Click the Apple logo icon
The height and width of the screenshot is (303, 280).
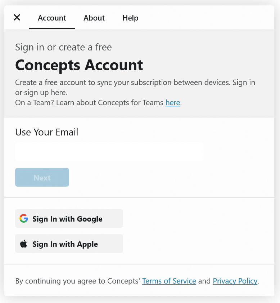tap(24, 244)
